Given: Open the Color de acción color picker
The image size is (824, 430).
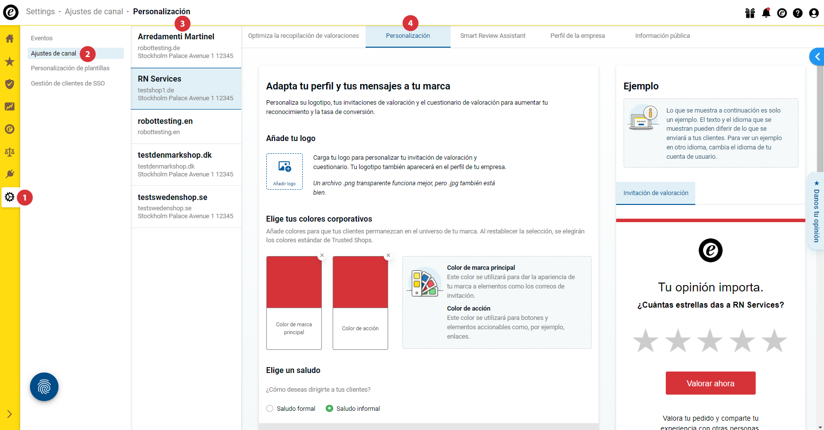Looking at the screenshot, I should [x=360, y=303].
